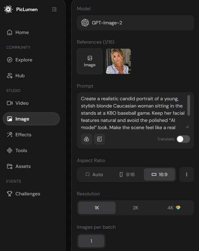
Task: Choose 1K resolution
Action: [97, 208]
